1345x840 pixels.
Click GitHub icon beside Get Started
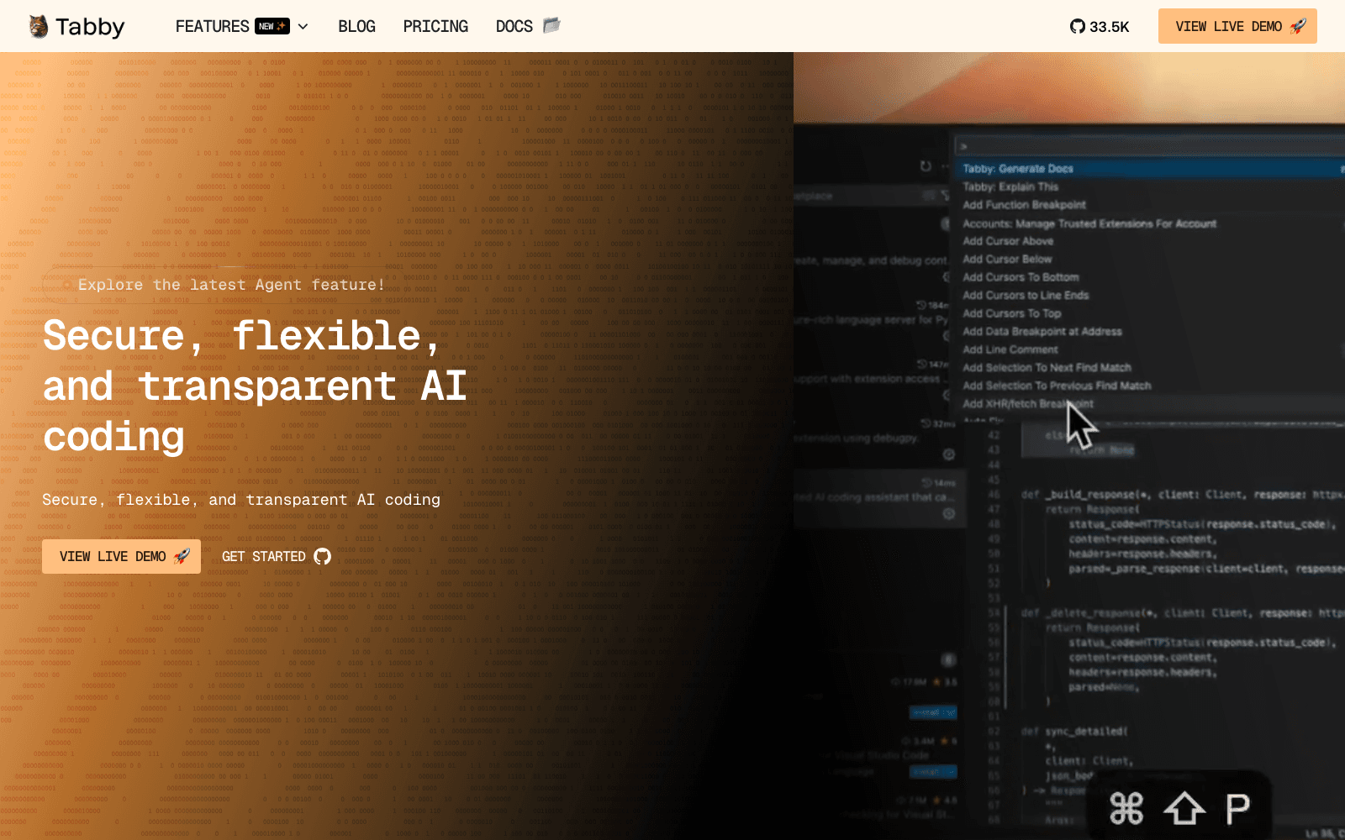point(322,556)
